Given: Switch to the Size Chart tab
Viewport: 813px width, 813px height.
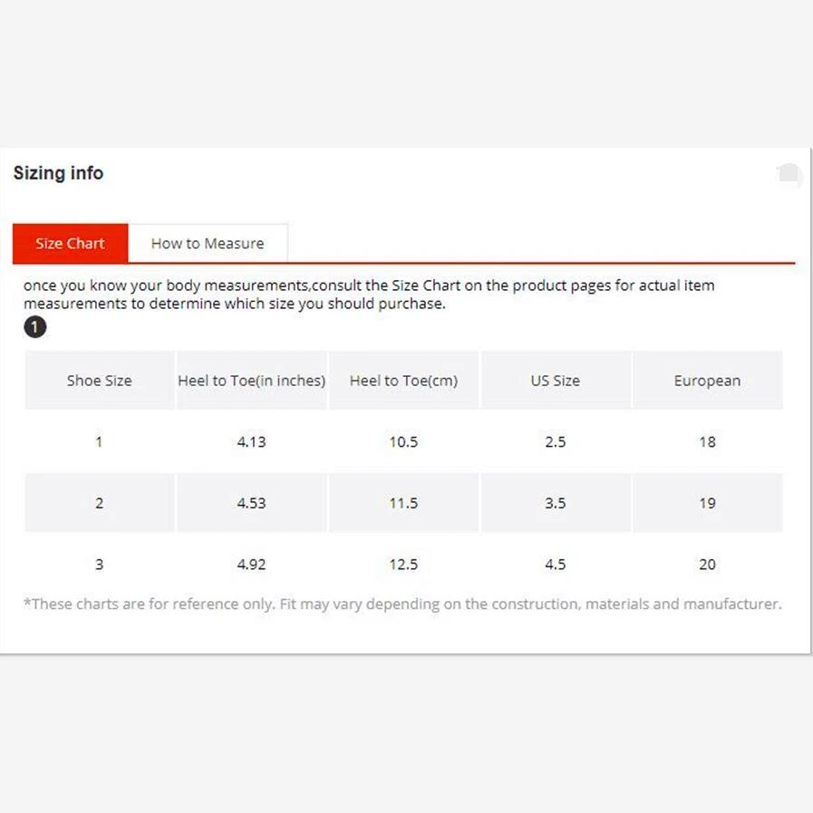Looking at the screenshot, I should tap(70, 243).
